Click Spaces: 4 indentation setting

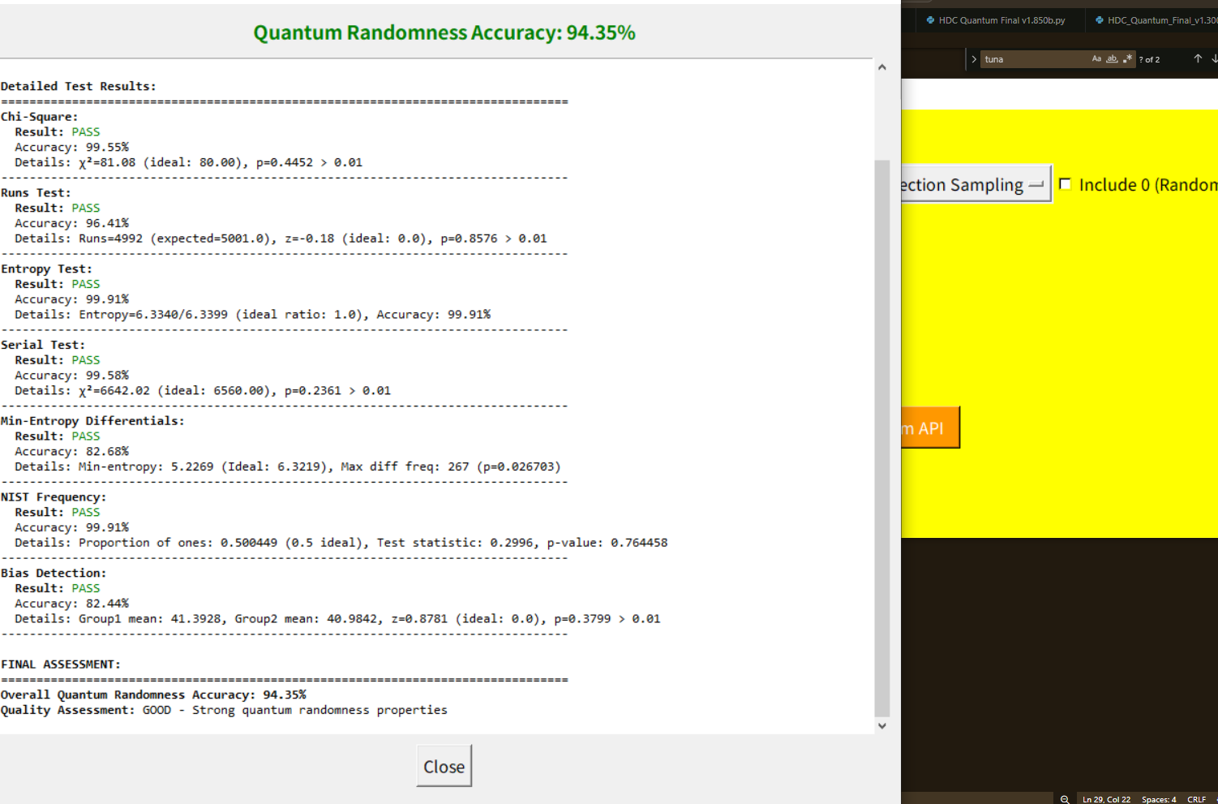[1159, 799]
